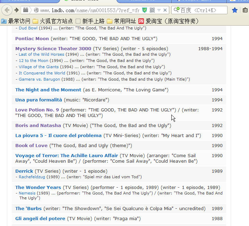
Task: Open Baidu search engine selector icon
Action: coord(177,10)
